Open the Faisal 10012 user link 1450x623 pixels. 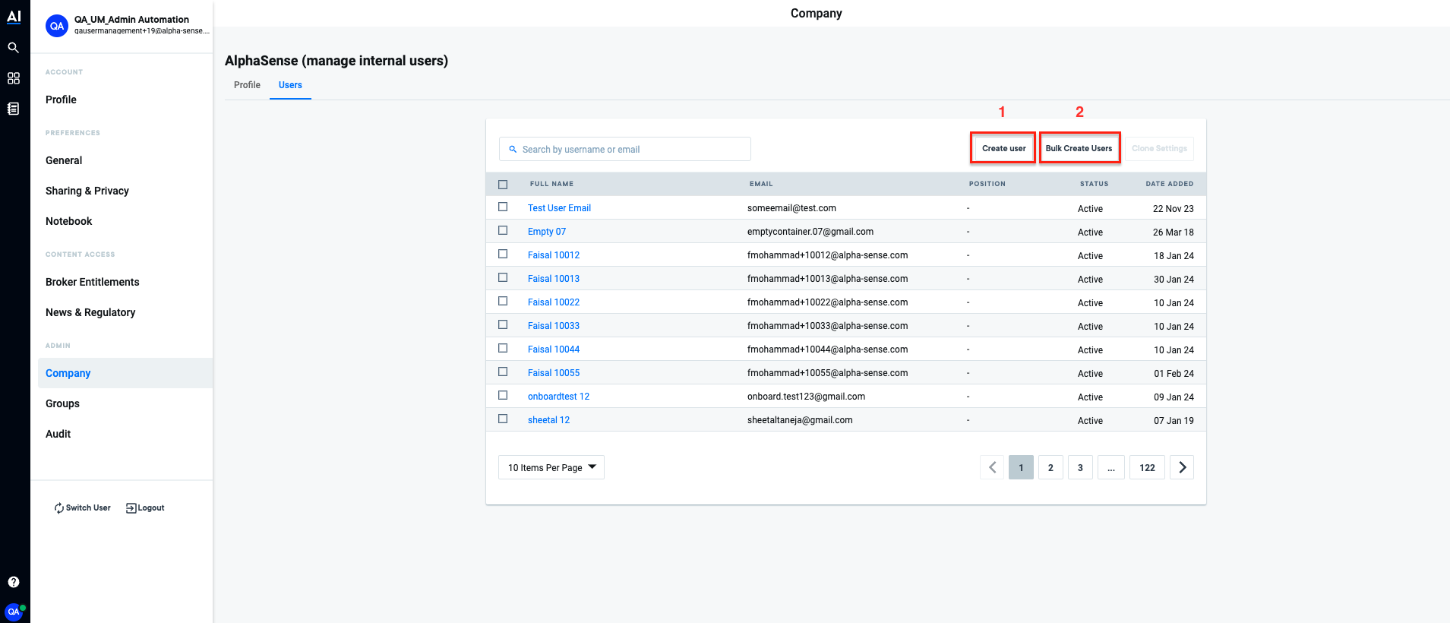(554, 255)
